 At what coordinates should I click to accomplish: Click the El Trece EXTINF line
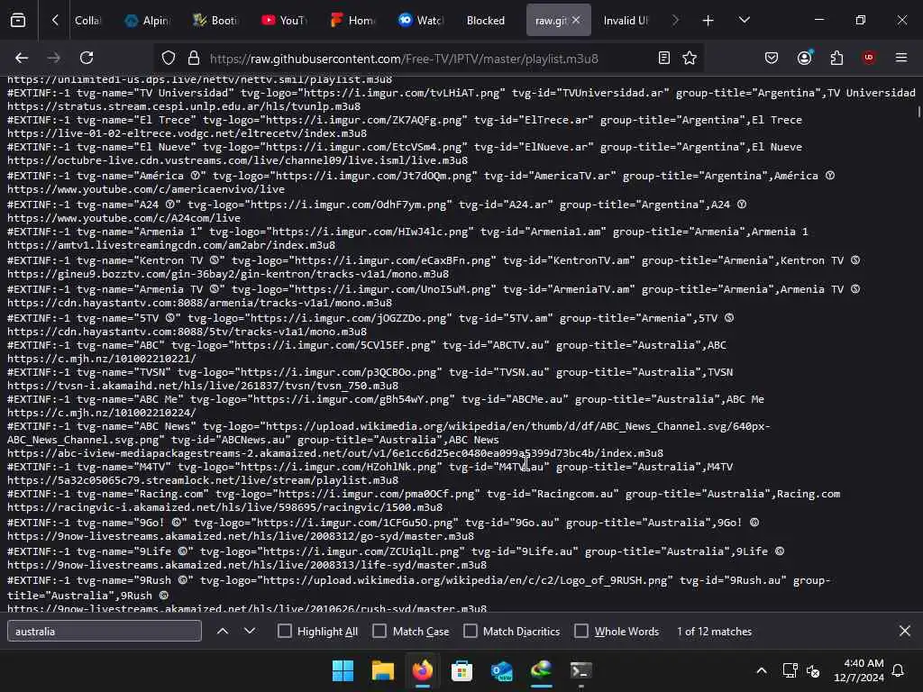(405, 120)
